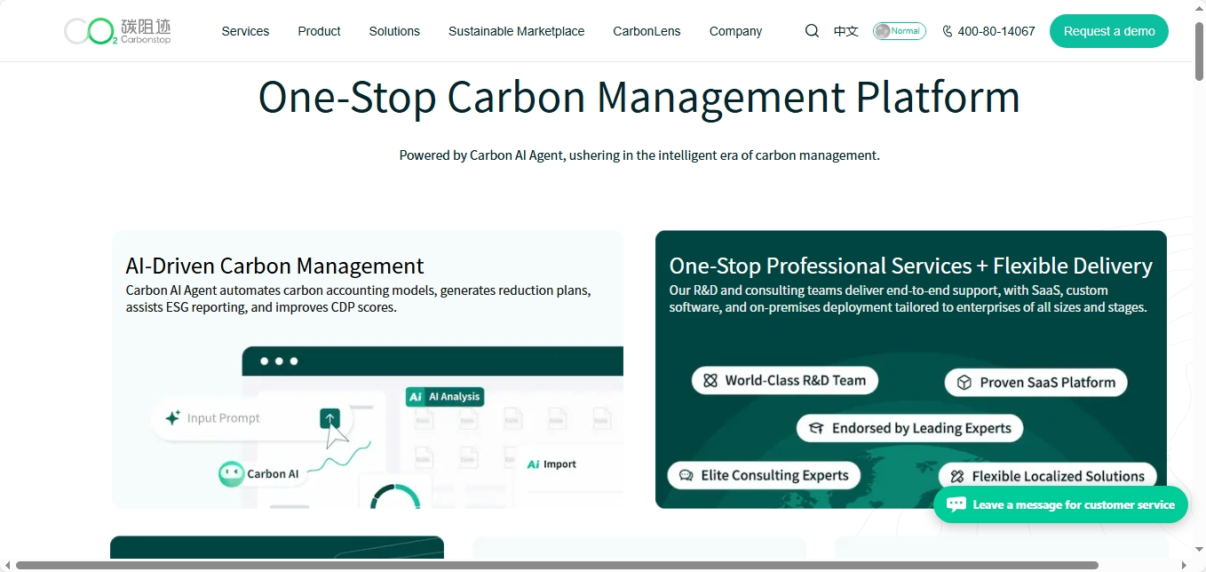Toggle the Normal mode switch
Viewport: 1206px width, 572px height.
tap(899, 31)
